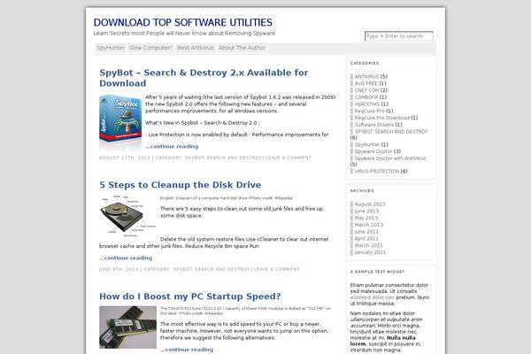Click the 'A Sample Text Widget' heading

pos(377,272)
